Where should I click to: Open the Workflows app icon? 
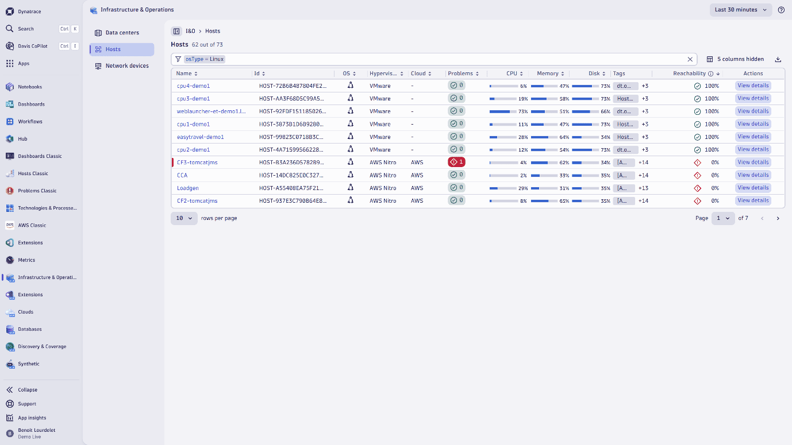10,121
